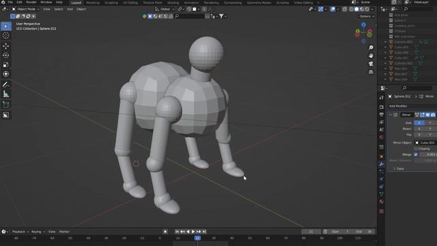
Task: Click the End frame field in timeline
Action: click(x=364, y=232)
